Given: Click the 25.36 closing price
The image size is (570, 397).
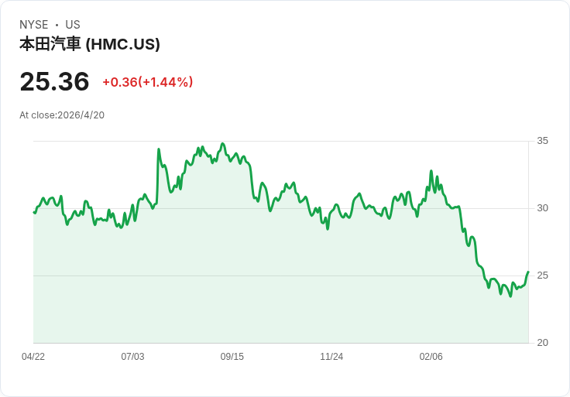Looking at the screenshot, I should (54, 81).
